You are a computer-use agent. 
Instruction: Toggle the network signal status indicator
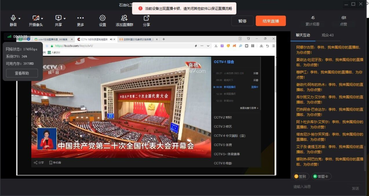(9, 36)
